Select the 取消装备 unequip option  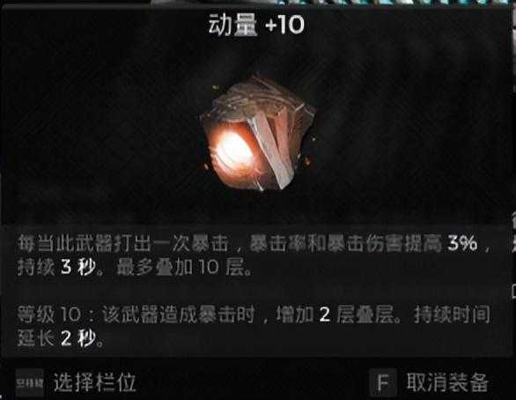click(x=447, y=382)
